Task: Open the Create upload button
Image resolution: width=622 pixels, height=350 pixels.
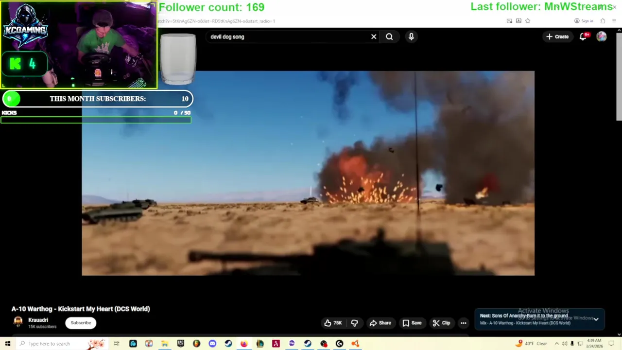Action: coord(557,36)
